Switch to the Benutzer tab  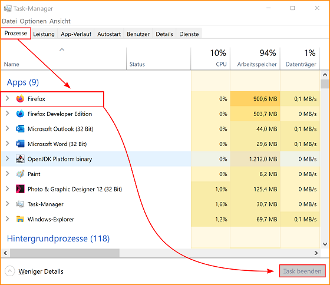[138, 34]
